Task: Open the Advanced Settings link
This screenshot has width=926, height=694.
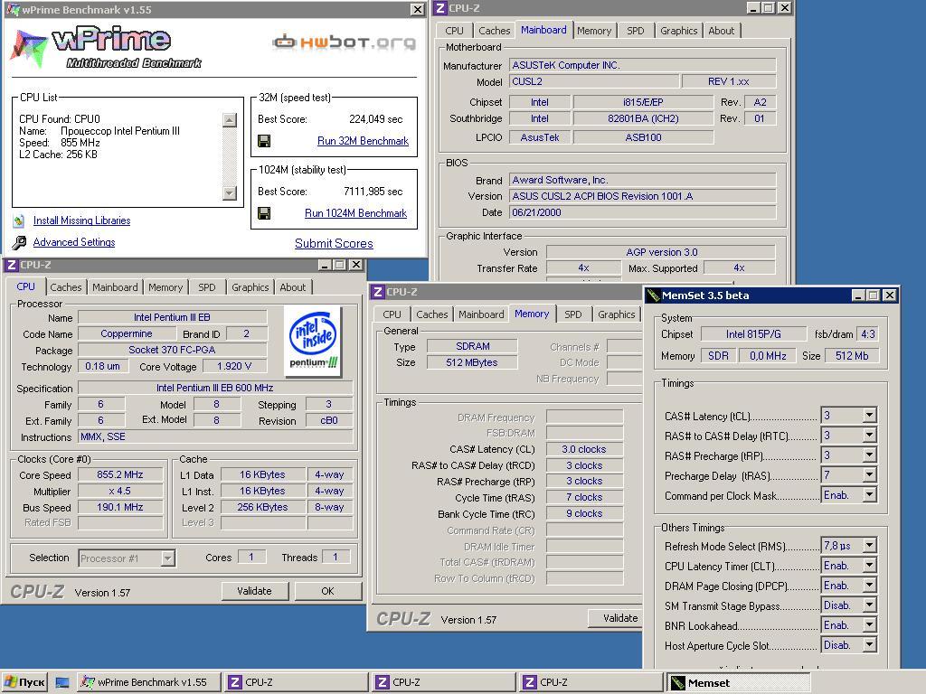Action: point(74,242)
